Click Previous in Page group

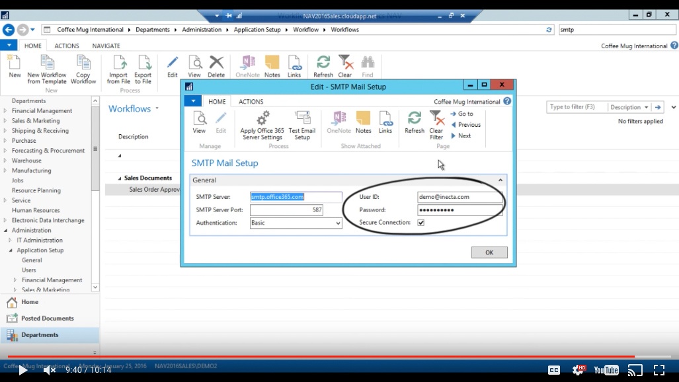[x=465, y=125]
